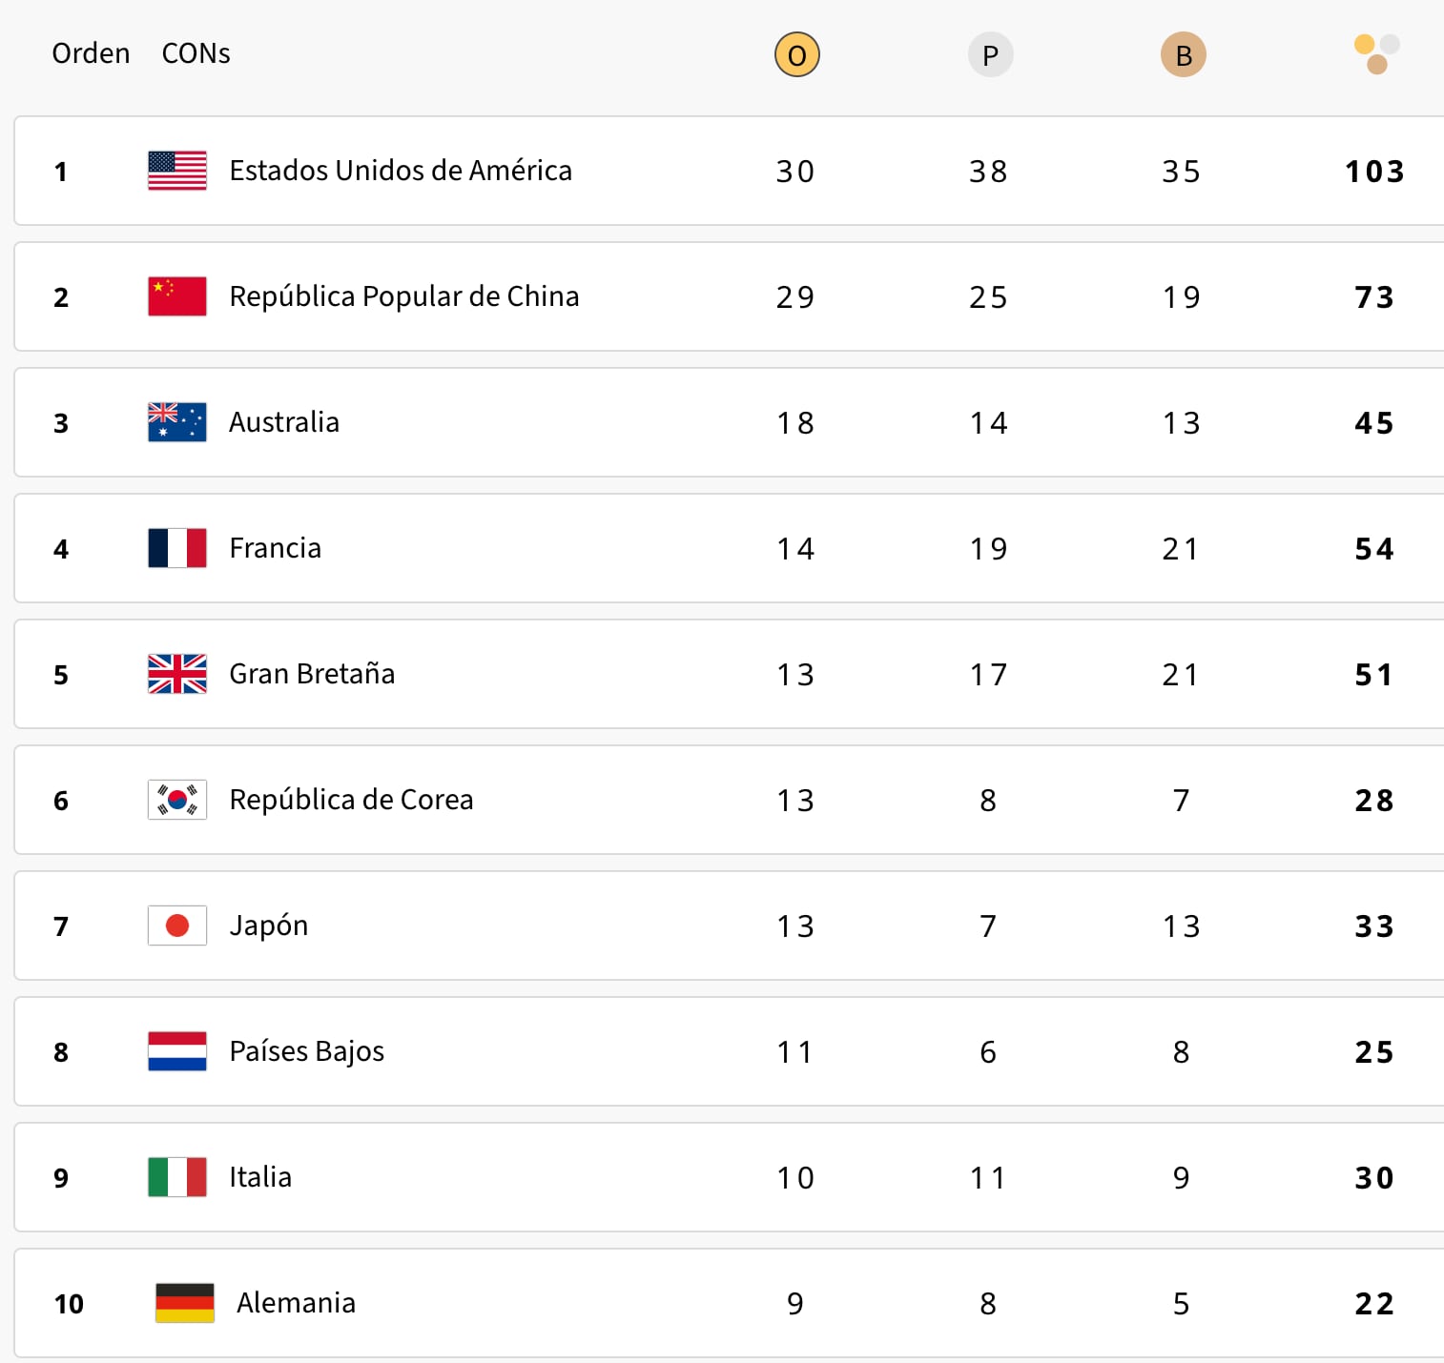1444x1363 pixels.
Task: Click the Orden column header
Action: coord(91,53)
